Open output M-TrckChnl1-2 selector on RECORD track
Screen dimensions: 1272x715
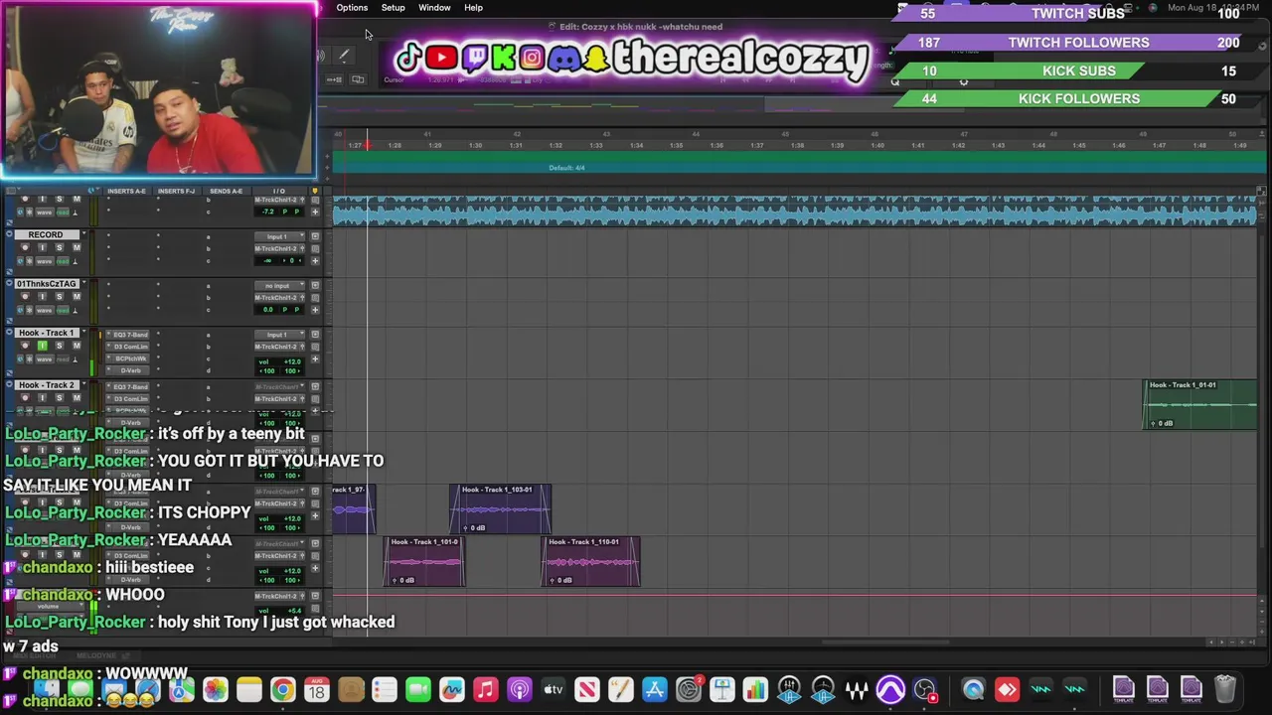[278, 248]
